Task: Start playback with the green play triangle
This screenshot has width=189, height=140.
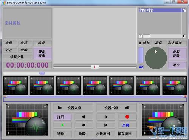Action: (x=62, y=125)
